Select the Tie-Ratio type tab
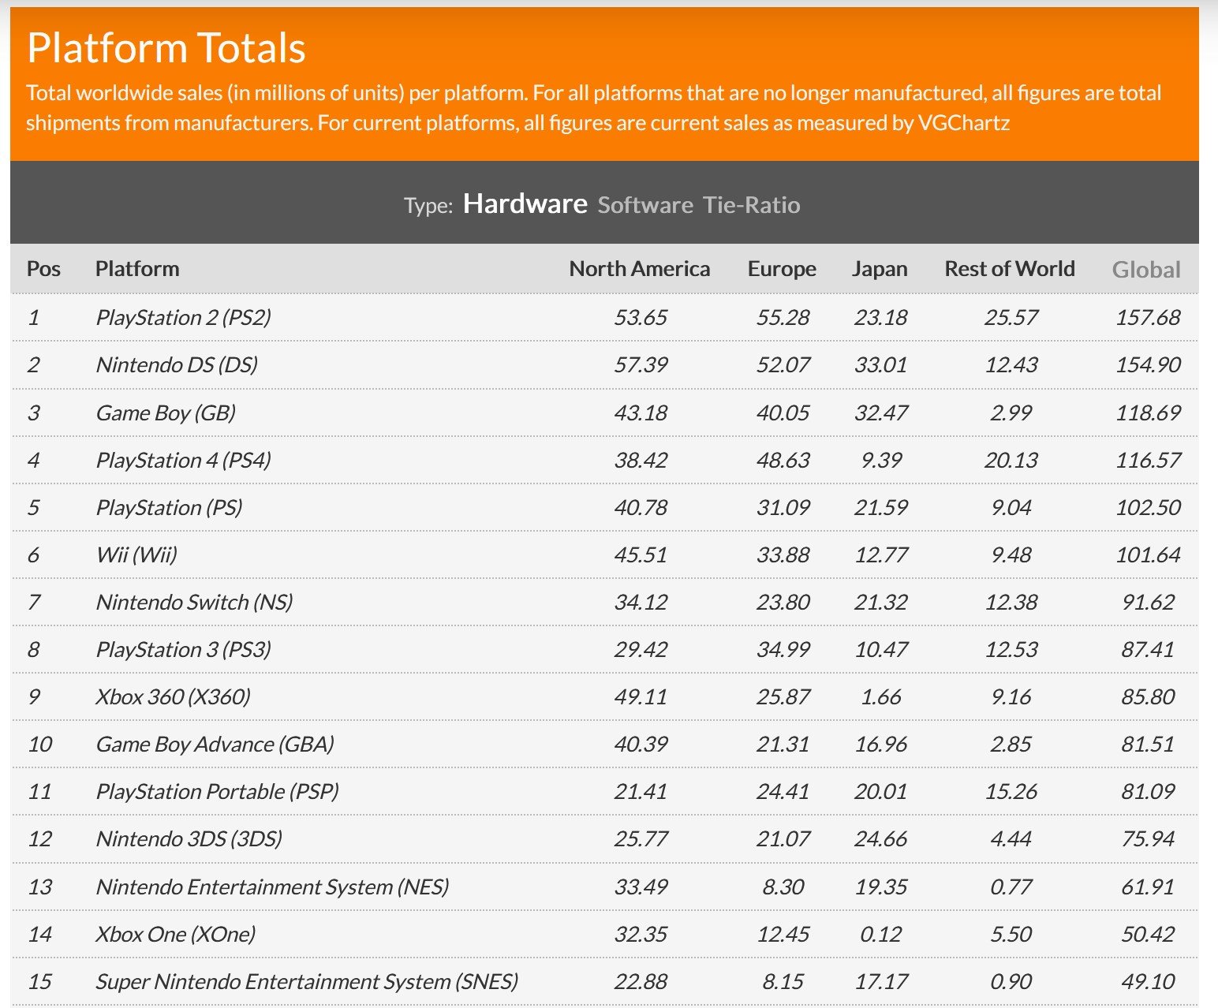This screenshot has height=1008, width=1218. (x=751, y=205)
